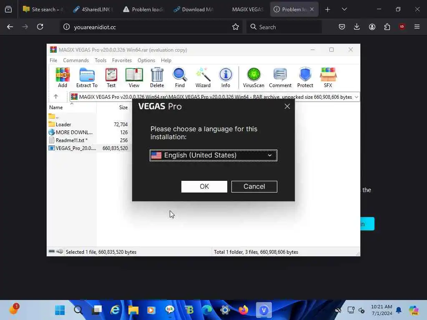Viewport: 427px width, 320px height.
Task: Open the notification bell in system tray
Action: (x=399, y=310)
